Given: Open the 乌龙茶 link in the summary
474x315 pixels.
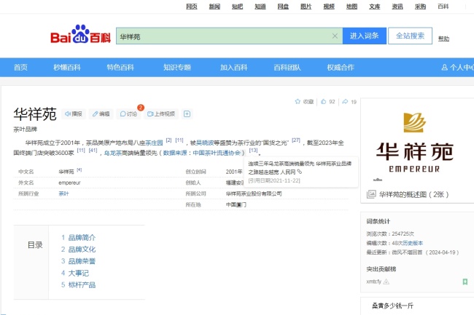Looking at the screenshot, I should point(113,153).
